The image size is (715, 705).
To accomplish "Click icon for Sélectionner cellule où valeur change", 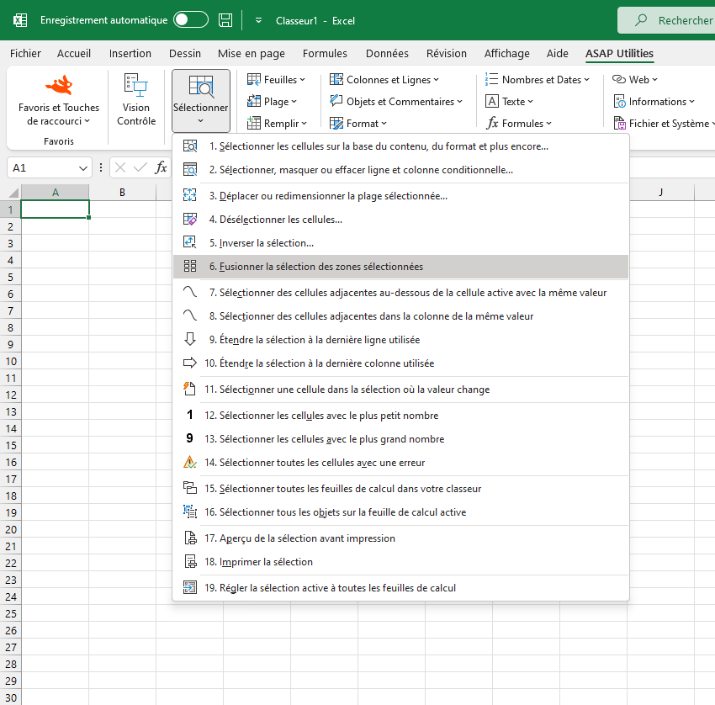I will click(x=190, y=389).
